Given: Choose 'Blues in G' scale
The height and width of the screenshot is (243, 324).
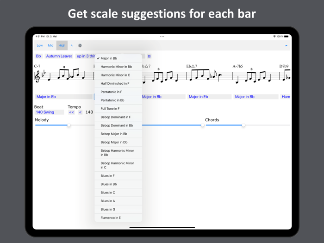Looking at the screenshot, I should pyautogui.click(x=118, y=209).
